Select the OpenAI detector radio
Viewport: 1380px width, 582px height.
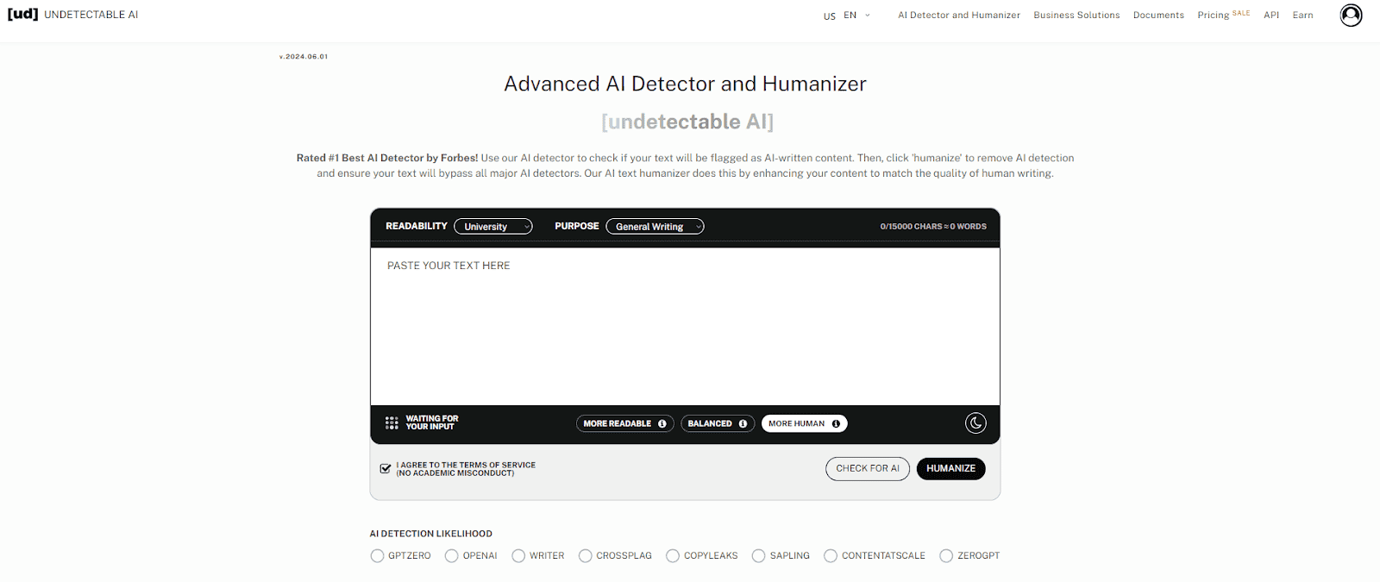coord(451,556)
